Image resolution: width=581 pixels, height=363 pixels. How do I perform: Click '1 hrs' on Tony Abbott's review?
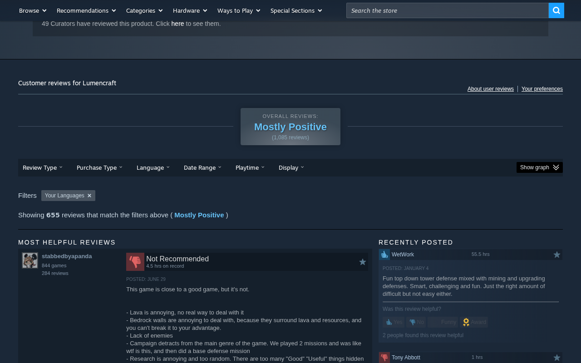pyautogui.click(x=477, y=357)
